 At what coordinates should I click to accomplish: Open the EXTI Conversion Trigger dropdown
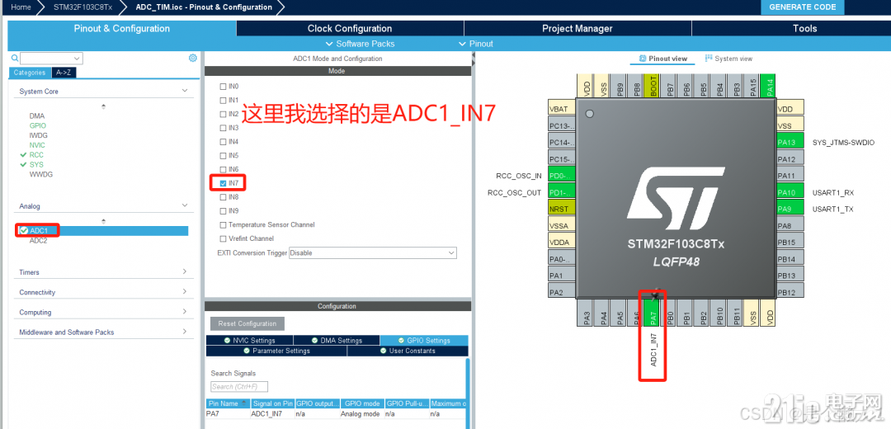373,252
